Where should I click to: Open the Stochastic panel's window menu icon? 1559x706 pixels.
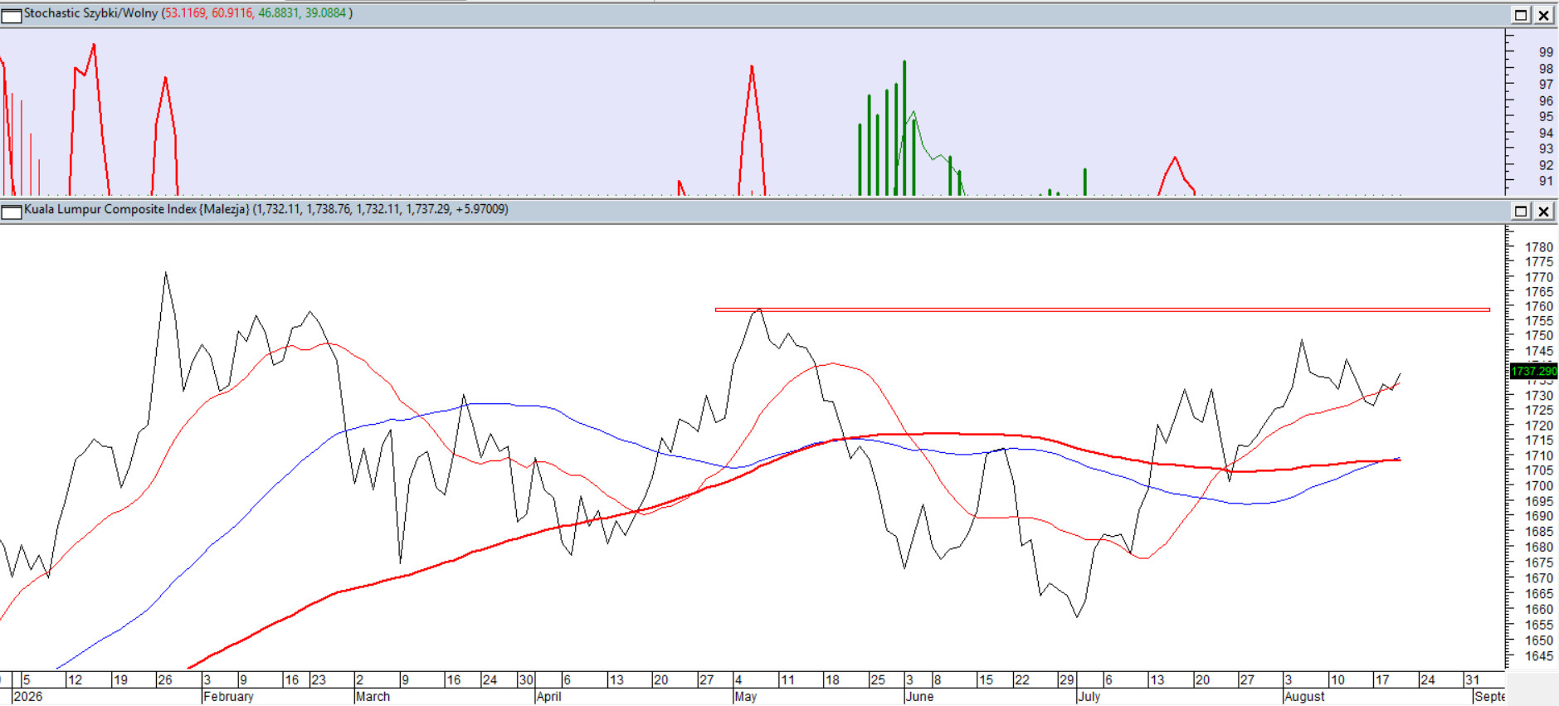click(12, 15)
